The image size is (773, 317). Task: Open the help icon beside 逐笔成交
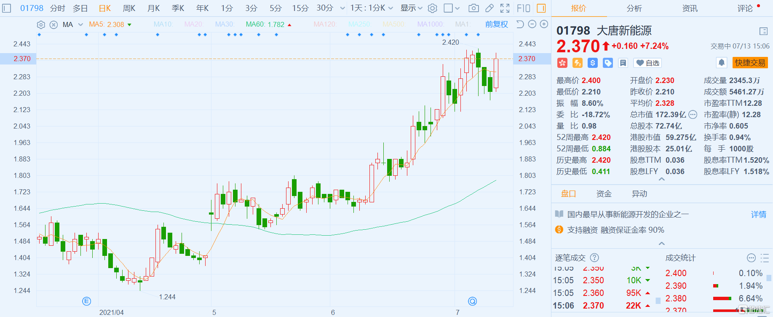594,258
